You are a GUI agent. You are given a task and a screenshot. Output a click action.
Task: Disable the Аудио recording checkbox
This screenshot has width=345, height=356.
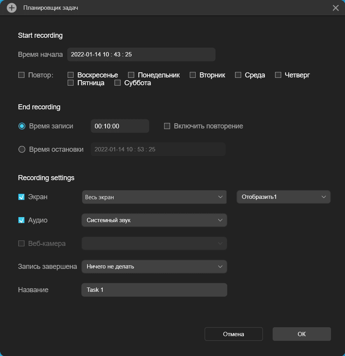pyautogui.click(x=21, y=220)
